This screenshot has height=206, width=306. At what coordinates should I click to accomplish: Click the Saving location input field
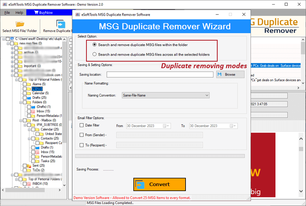pyautogui.click(x=160, y=74)
